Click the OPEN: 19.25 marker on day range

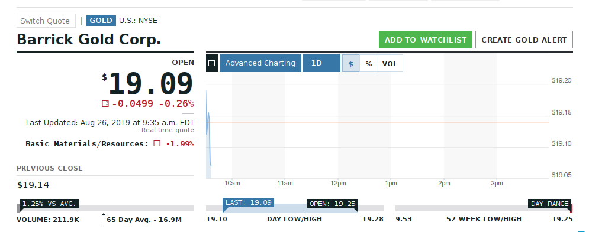333,204
